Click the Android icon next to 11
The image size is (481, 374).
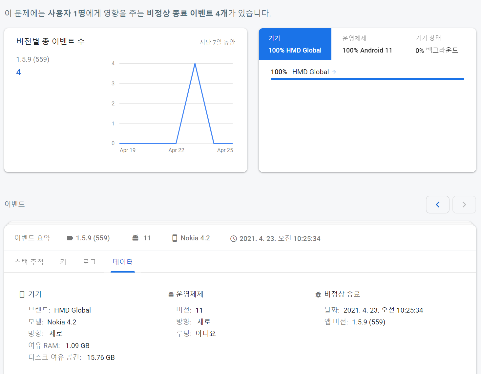135,238
